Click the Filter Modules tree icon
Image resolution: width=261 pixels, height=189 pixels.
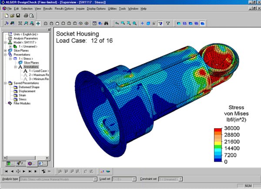coord(10,103)
